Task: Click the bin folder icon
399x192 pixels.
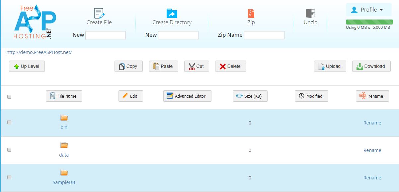Action: [64, 118]
